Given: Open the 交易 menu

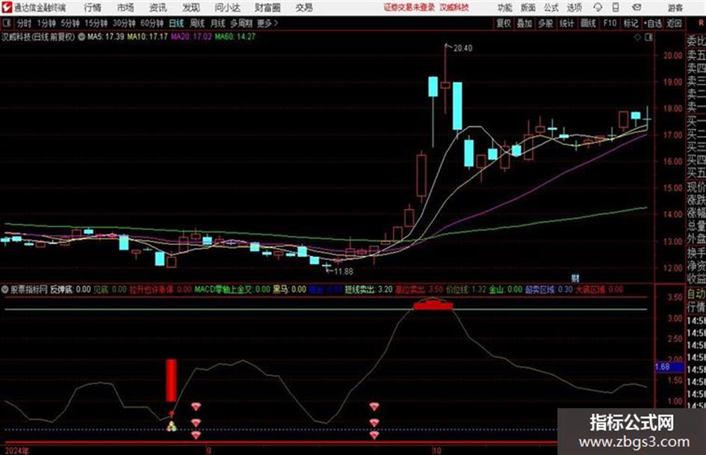Looking at the screenshot, I should pos(304,7).
